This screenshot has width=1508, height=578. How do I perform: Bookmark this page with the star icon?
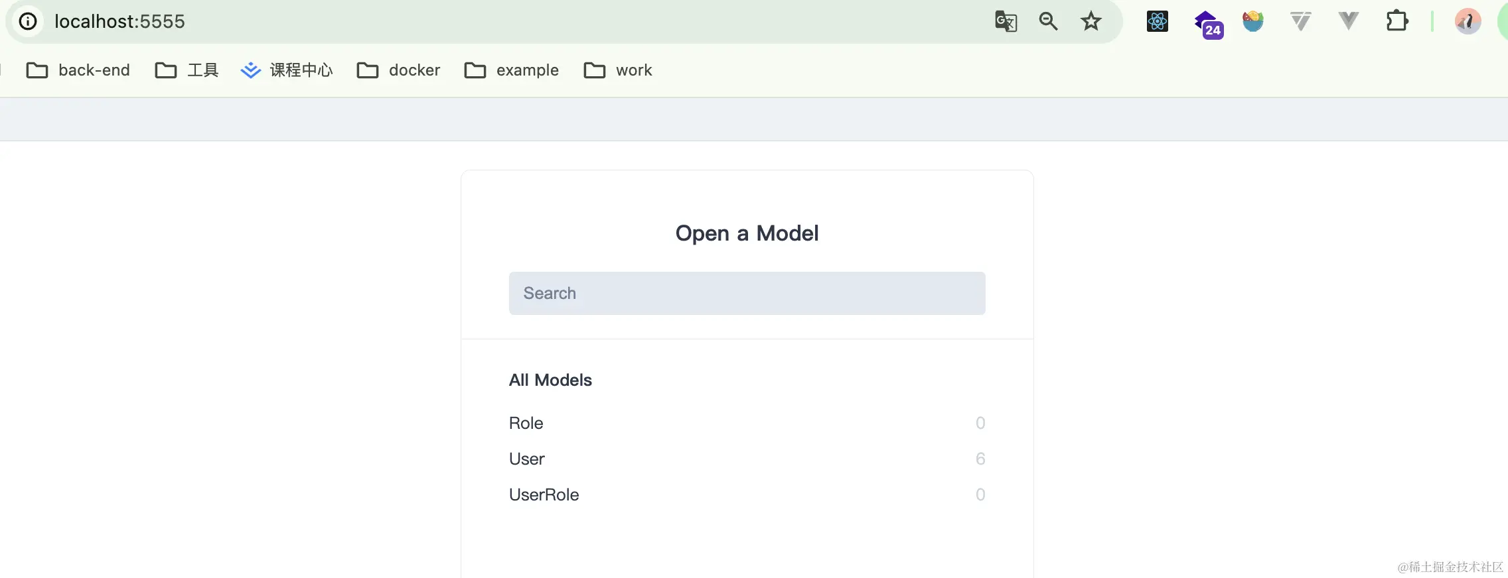coord(1091,22)
